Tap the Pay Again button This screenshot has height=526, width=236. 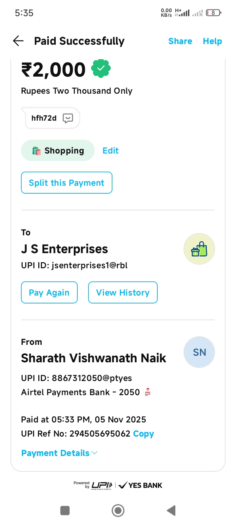click(49, 293)
